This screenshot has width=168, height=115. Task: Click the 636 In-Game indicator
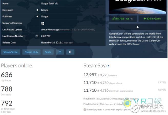pos(152,19)
